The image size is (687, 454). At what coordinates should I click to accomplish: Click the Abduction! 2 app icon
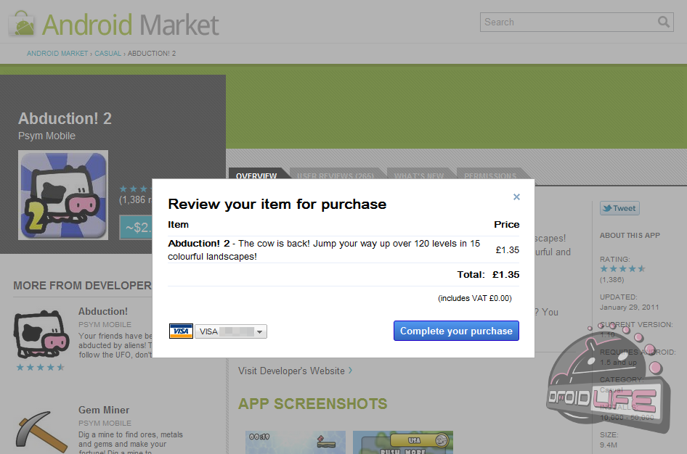63,195
